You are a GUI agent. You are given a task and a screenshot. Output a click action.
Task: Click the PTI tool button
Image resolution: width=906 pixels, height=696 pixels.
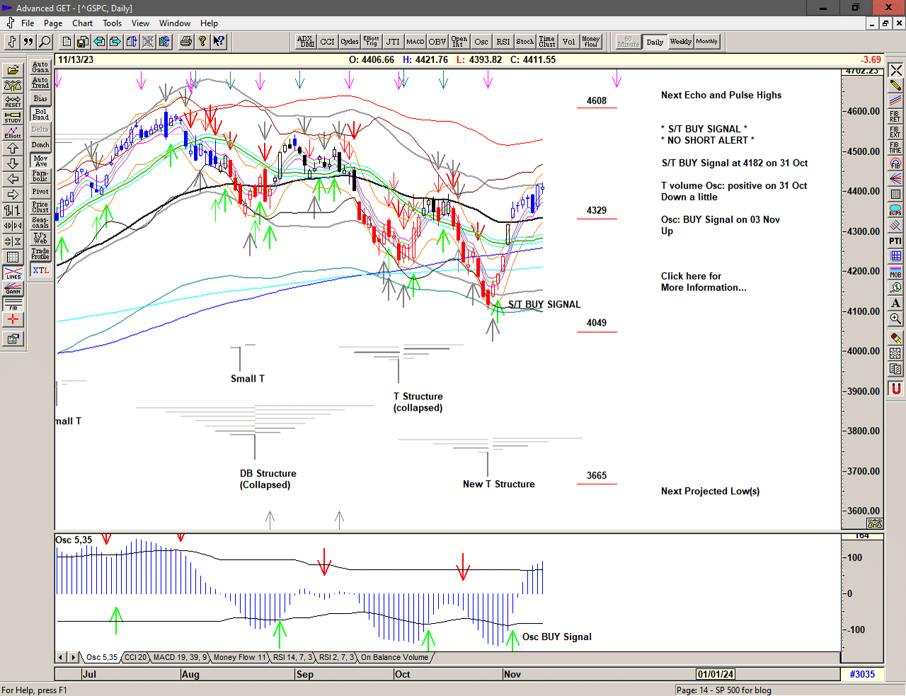[895, 241]
